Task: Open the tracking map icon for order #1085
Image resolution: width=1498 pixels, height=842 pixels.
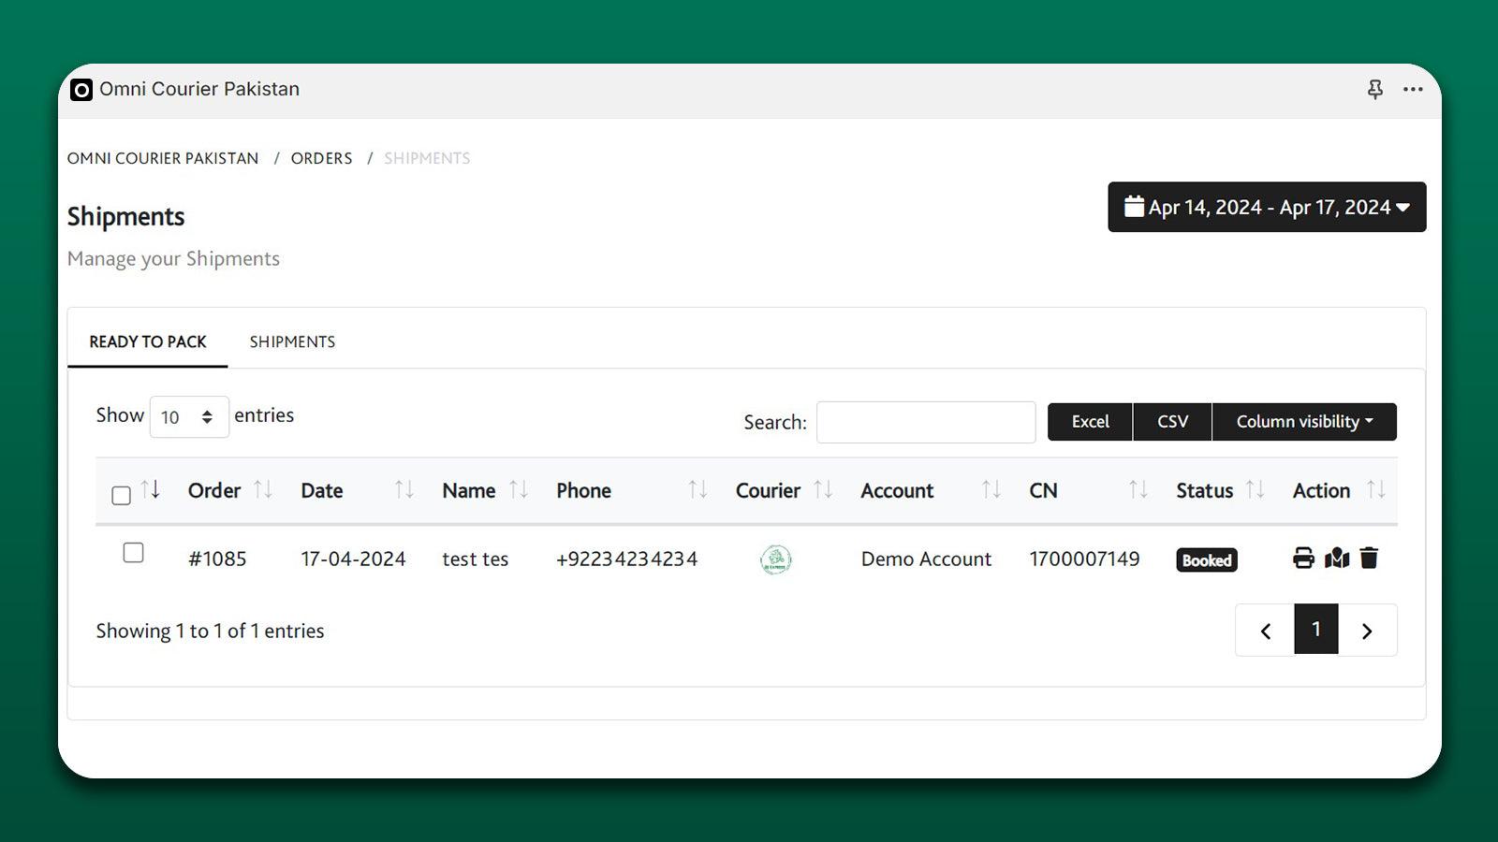Action: 1335,558
